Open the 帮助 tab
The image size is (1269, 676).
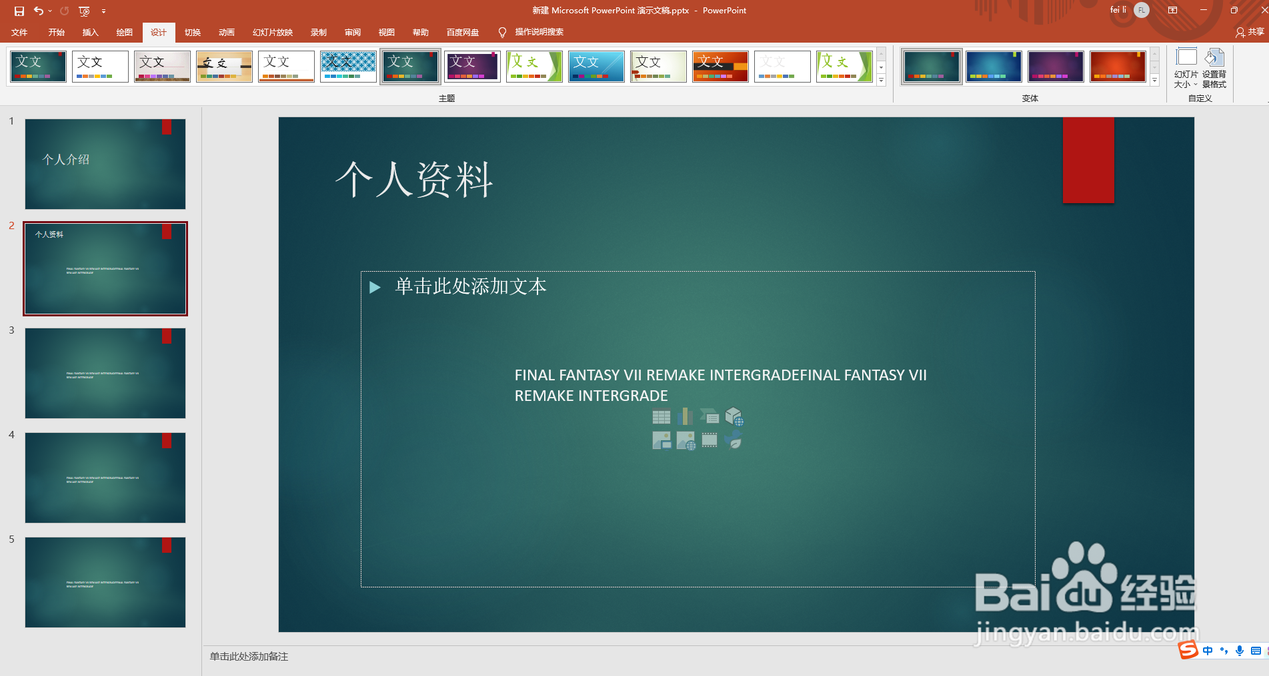pos(421,32)
